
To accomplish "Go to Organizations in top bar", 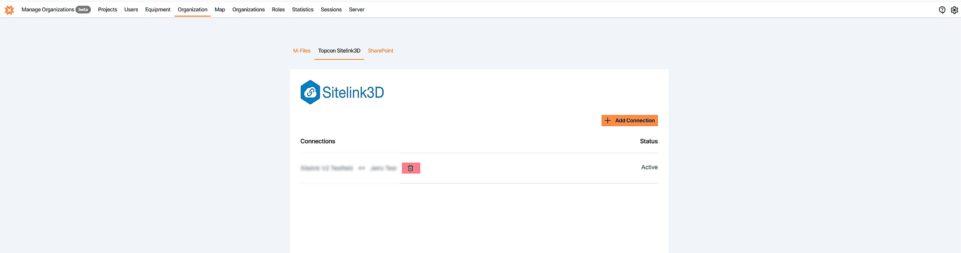I will pyautogui.click(x=248, y=10).
